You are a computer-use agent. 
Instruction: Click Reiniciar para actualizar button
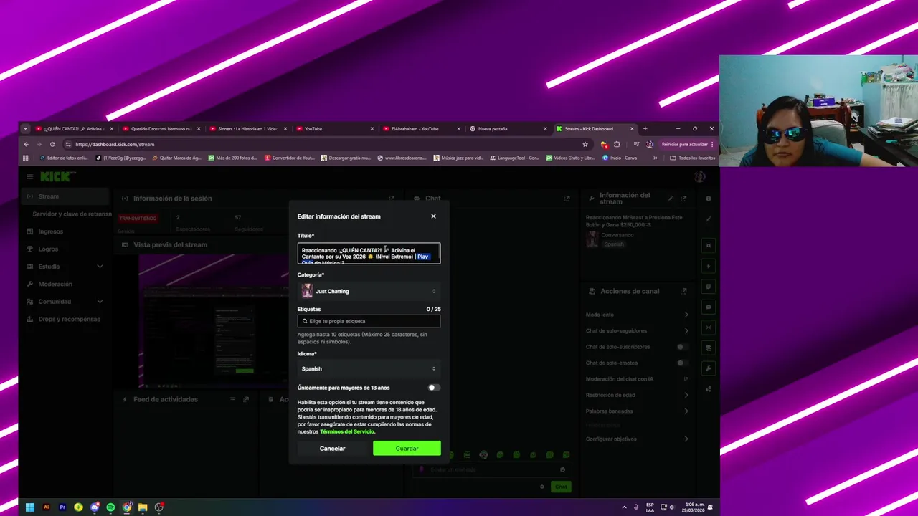coord(687,144)
